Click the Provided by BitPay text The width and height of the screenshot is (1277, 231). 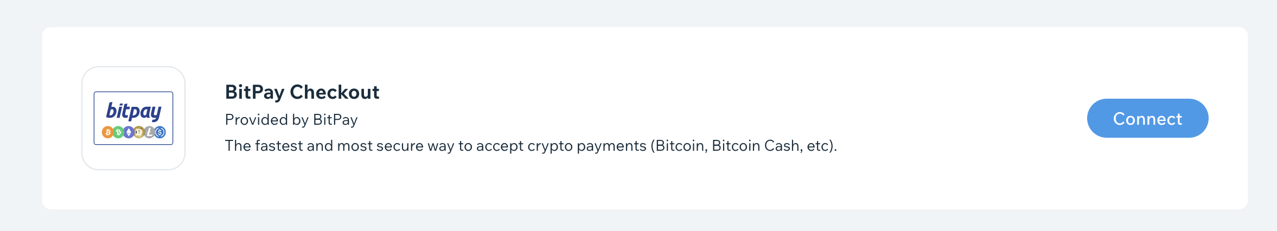click(x=291, y=120)
